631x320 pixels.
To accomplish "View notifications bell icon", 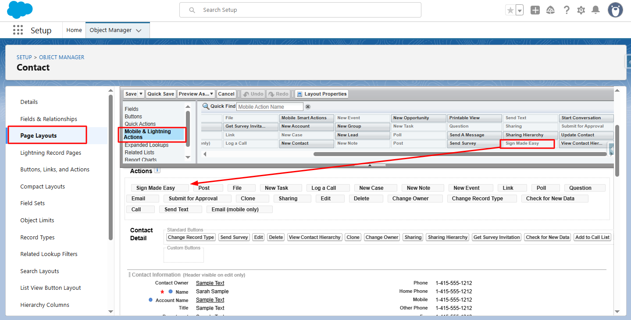I will (x=595, y=10).
